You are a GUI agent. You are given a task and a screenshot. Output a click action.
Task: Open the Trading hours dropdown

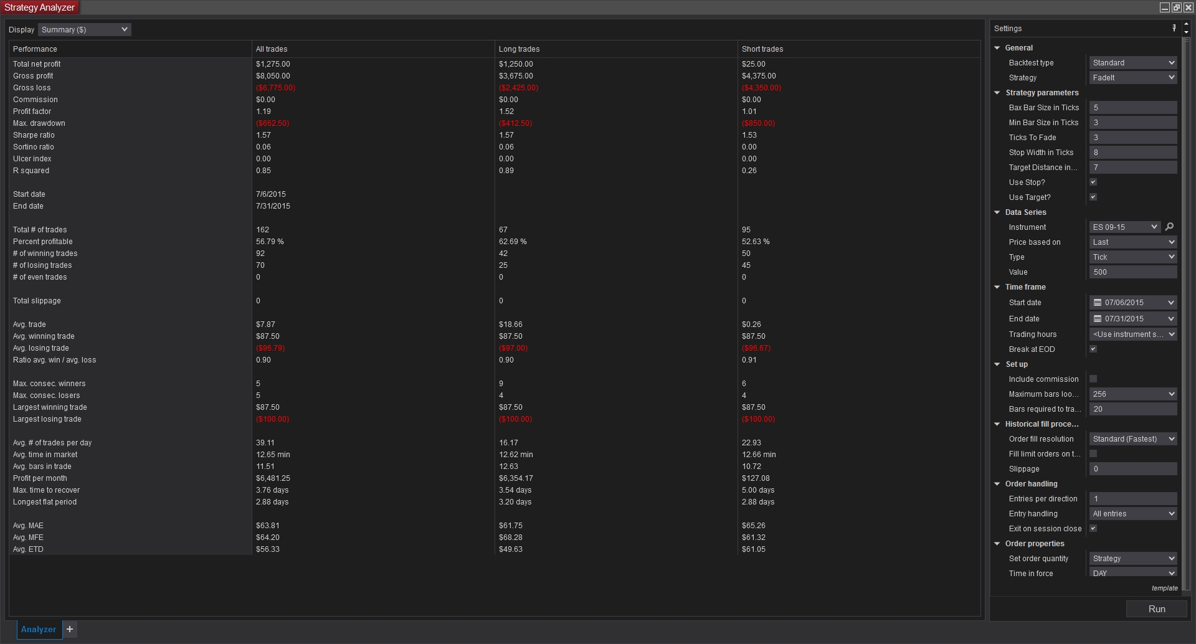pyautogui.click(x=1133, y=334)
